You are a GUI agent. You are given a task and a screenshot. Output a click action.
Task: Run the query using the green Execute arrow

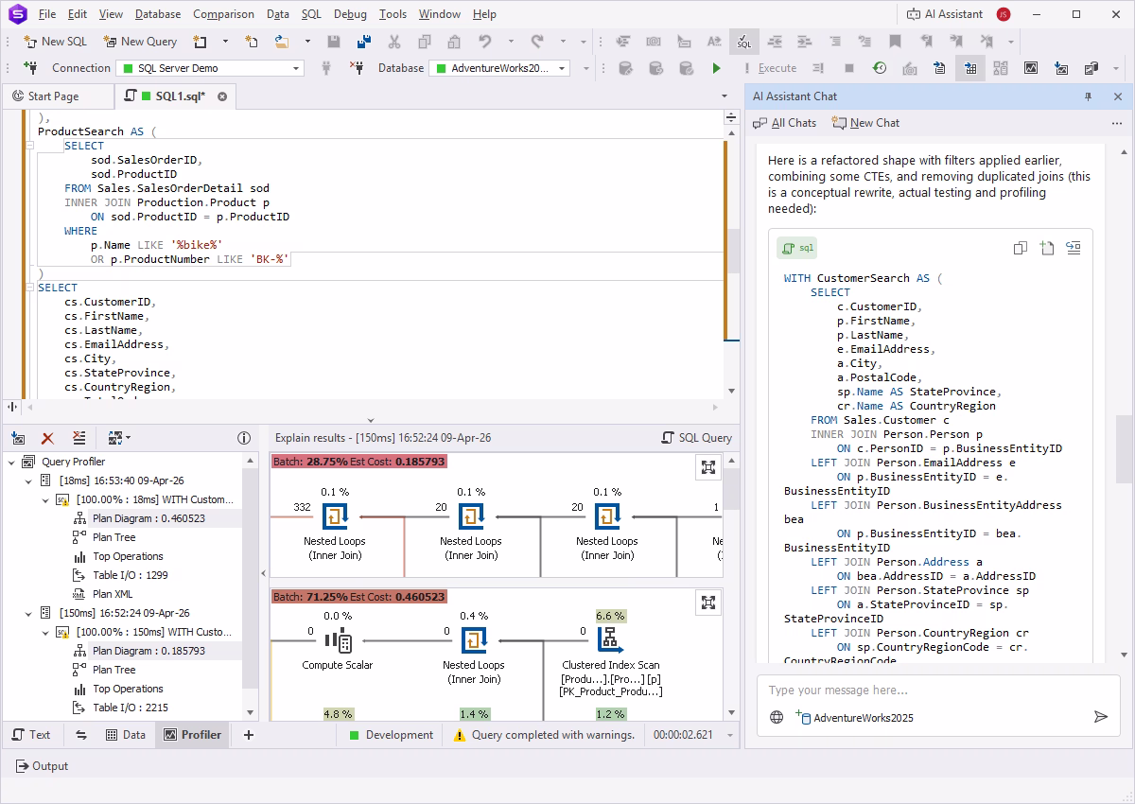716,67
